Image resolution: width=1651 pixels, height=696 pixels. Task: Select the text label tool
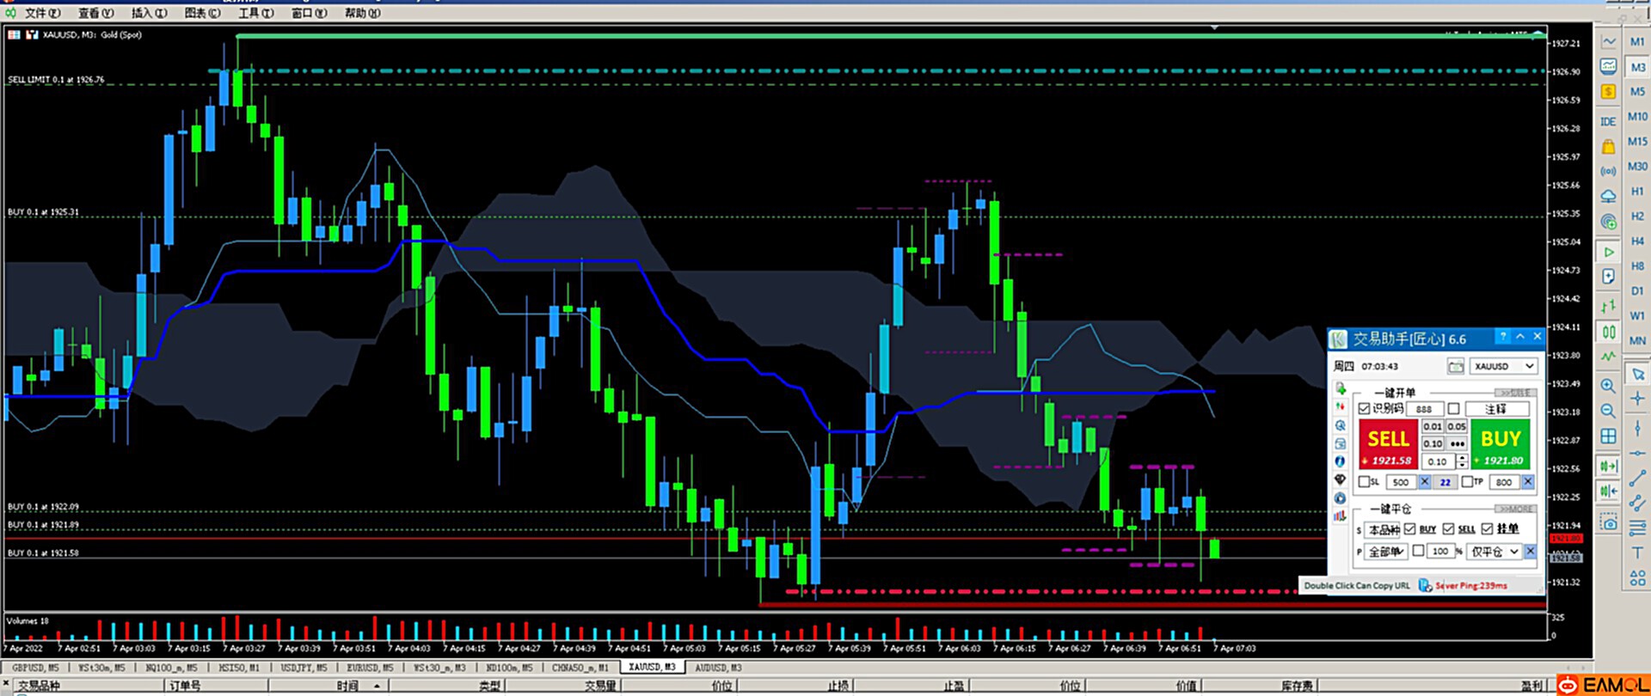click(x=1637, y=553)
